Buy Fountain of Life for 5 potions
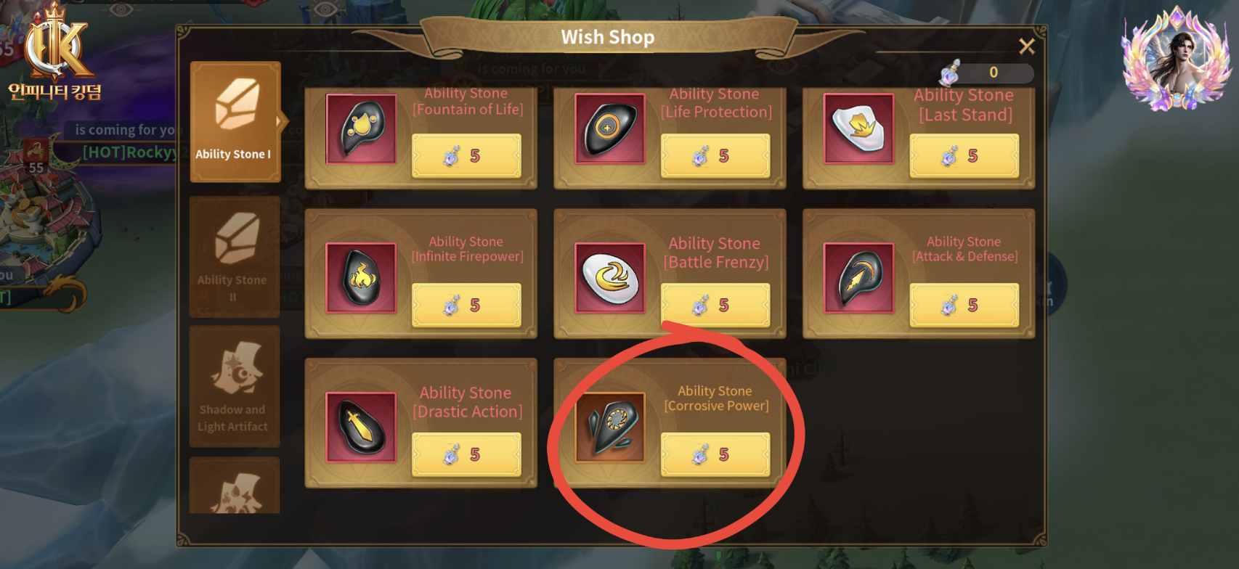The height and width of the screenshot is (569, 1239). (x=466, y=155)
